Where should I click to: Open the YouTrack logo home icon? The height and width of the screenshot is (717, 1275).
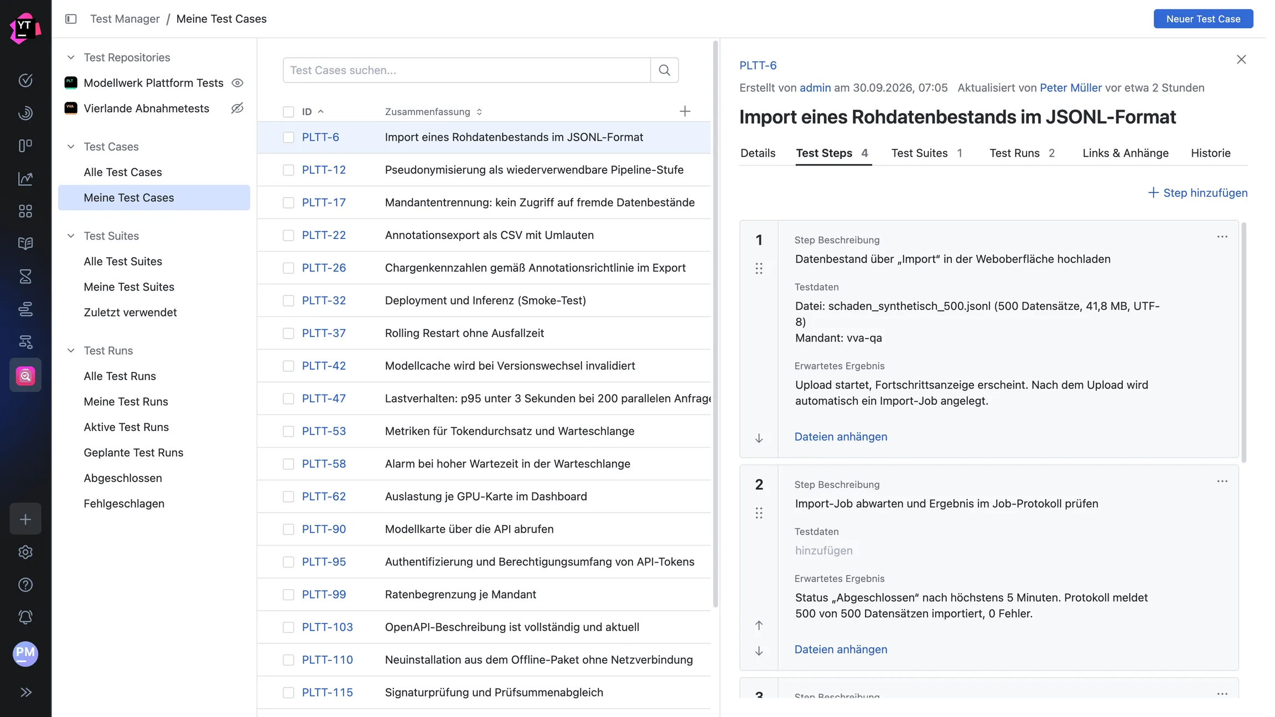point(25,28)
